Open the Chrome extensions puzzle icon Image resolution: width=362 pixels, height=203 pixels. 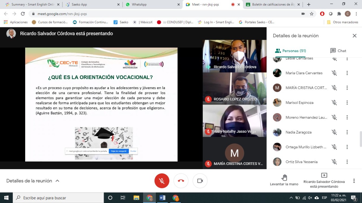[339, 14]
